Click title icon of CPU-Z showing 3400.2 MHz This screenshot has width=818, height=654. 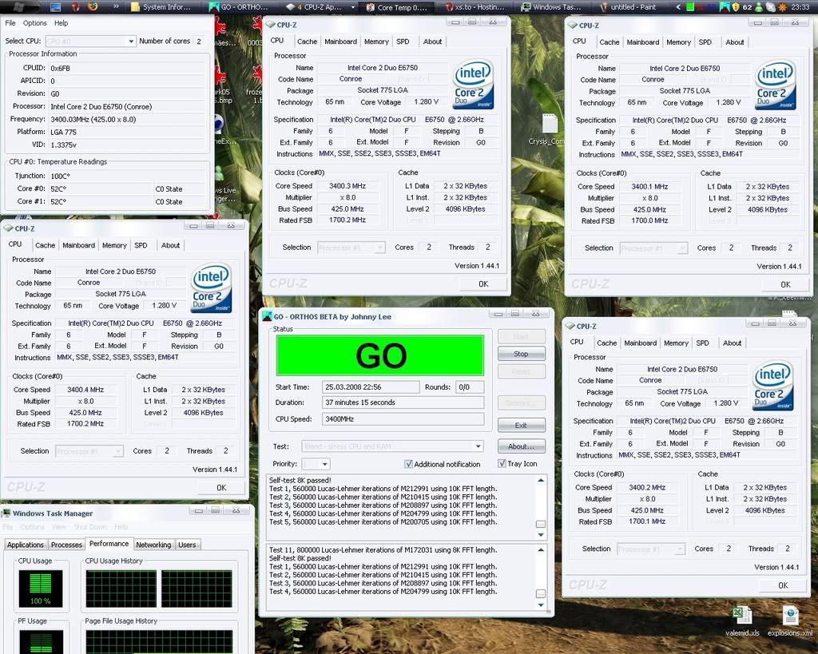(570, 326)
